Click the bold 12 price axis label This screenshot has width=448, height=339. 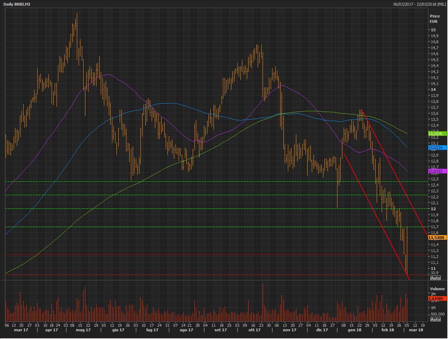(x=433, y=209)
